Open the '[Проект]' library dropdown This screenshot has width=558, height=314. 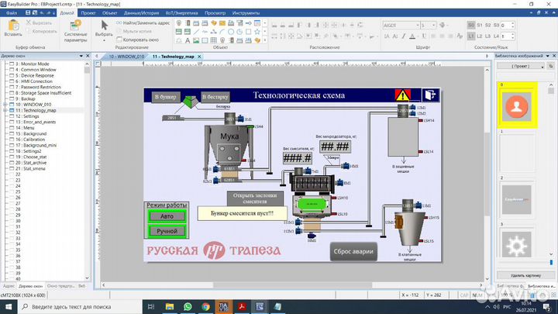[x=521, y=66]
